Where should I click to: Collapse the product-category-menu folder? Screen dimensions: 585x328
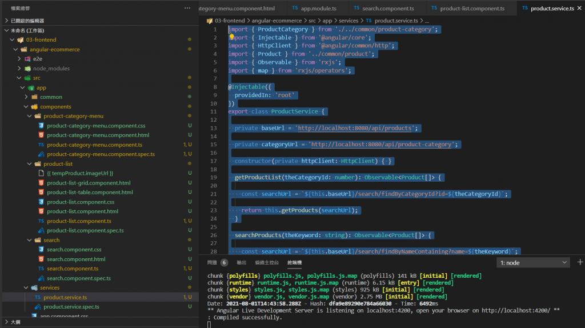[30, 116]
